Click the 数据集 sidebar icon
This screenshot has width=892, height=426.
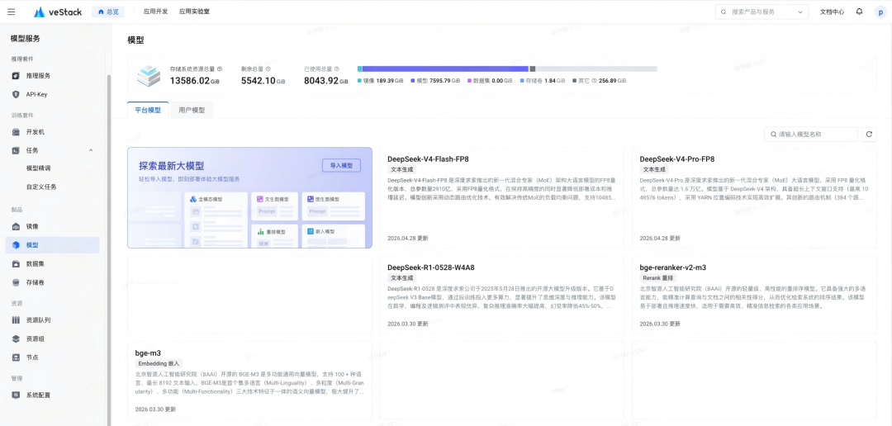pyautogui.click(x=16, y=264)
